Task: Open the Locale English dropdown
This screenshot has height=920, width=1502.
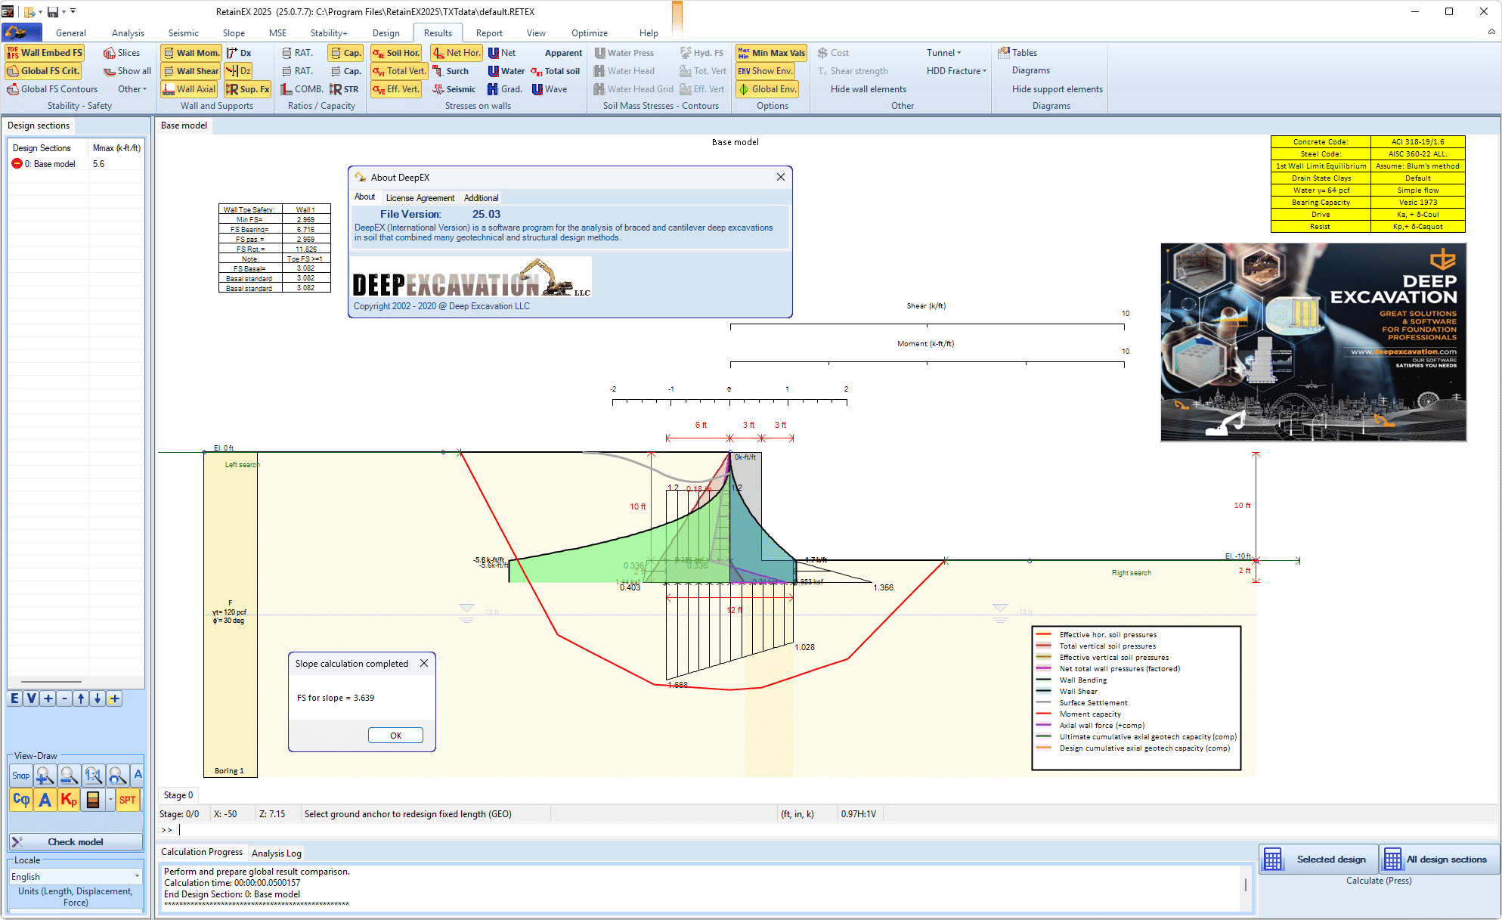Action: 75,877
